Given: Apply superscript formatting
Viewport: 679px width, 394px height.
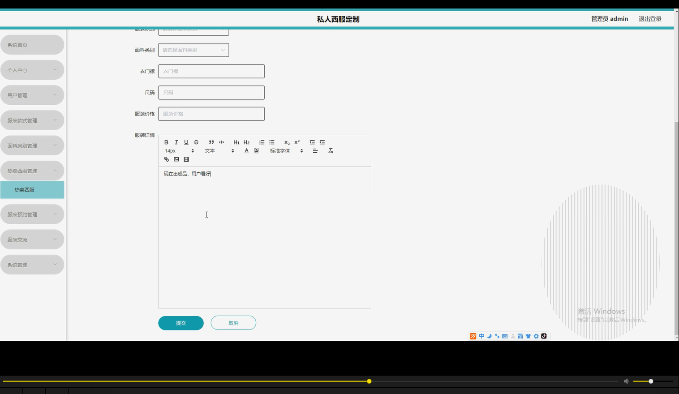Looking at the screenshot, I should [x=296, y=142].
